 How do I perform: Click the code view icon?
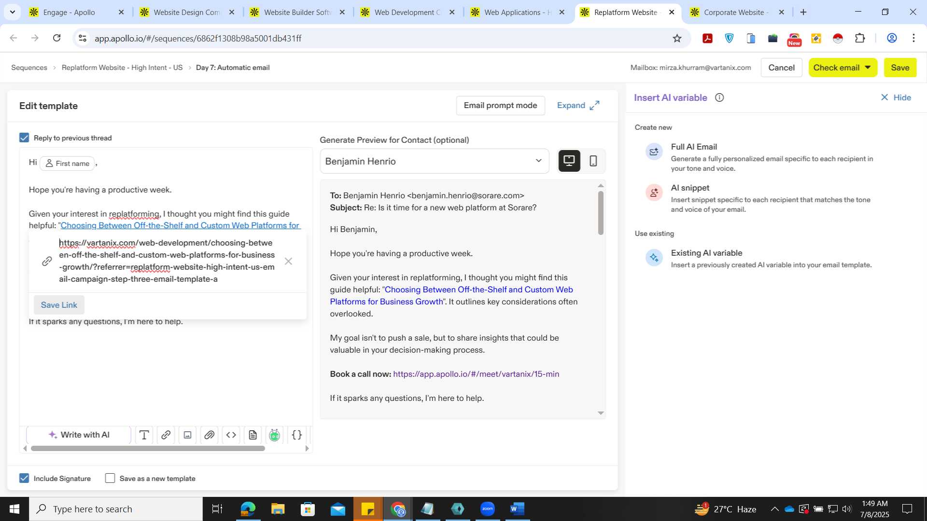(231, 435)
